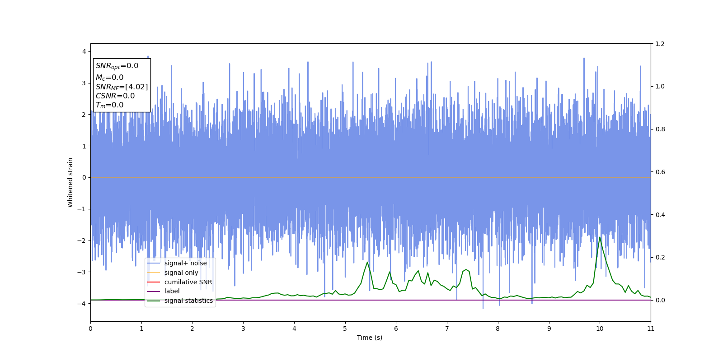The image size is (723, 361).
Task: Click the green signal statistics legend line
Action: 153,301
